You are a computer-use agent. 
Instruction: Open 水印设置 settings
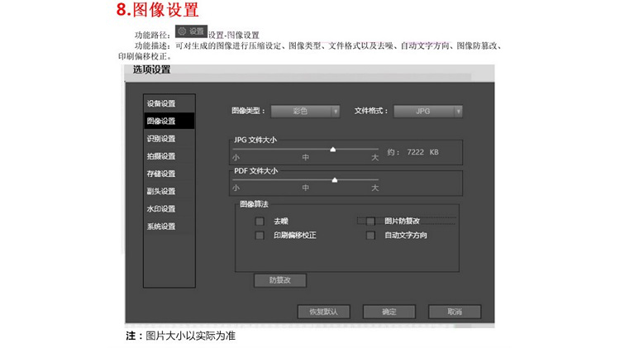tap(169, 209)
